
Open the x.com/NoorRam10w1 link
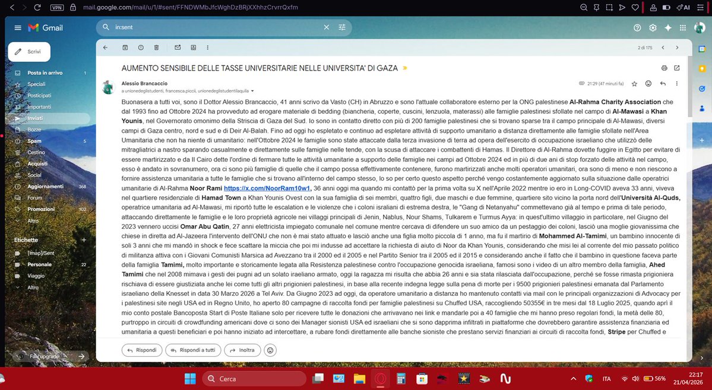(x=267, y=188)
